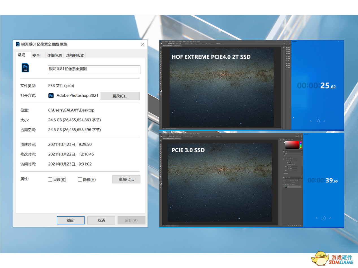Image resolution: width=358 pixels, height=268 pixels.
Task: Click the PSB icon in the dialog title bar
Action: [x=18, y=44]
